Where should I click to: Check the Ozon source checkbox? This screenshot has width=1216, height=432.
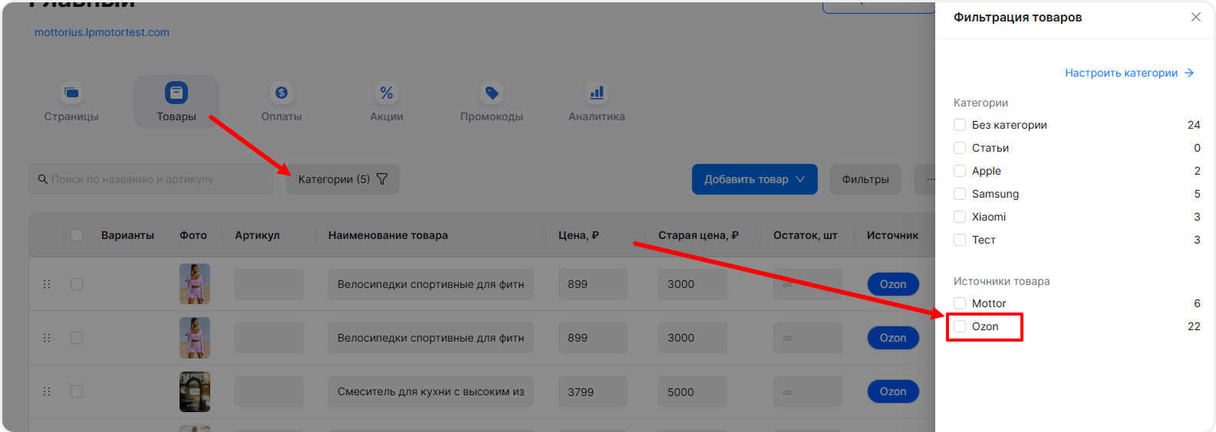960,326
